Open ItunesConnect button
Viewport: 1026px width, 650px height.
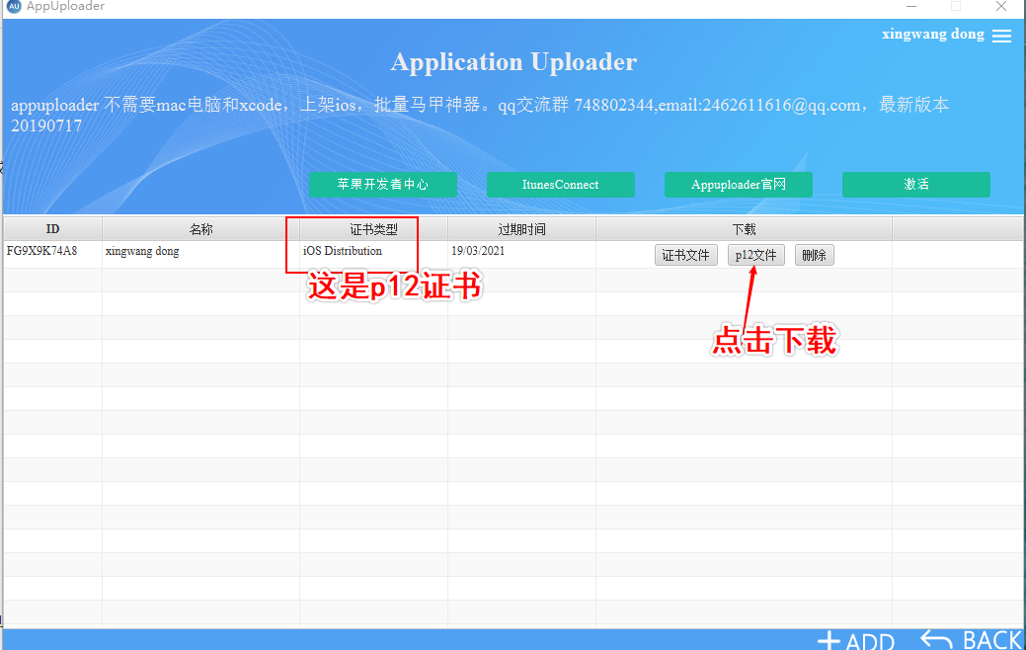(x=560, y=185)
